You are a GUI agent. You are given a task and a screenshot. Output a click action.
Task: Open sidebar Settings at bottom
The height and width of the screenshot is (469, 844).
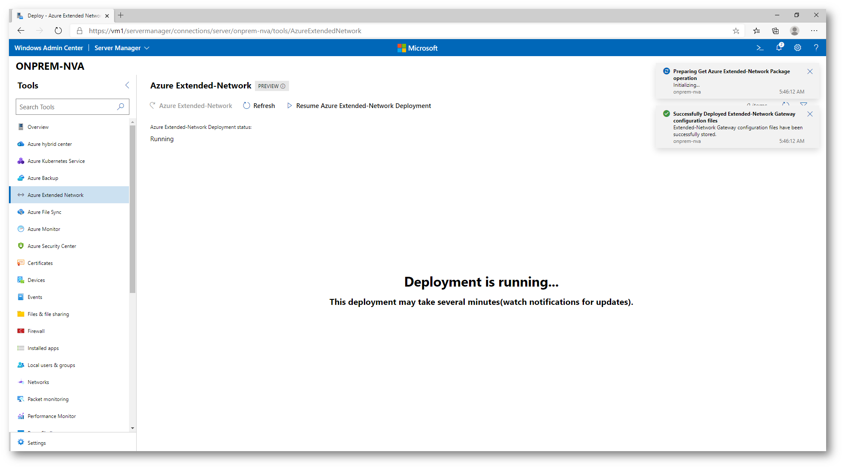[x=36, y=443]
